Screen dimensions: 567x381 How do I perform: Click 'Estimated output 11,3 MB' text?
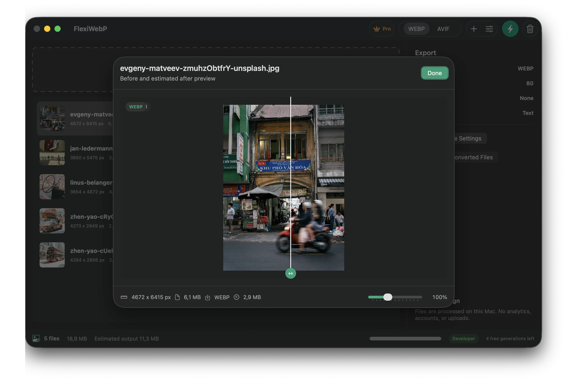pos(127,339)
